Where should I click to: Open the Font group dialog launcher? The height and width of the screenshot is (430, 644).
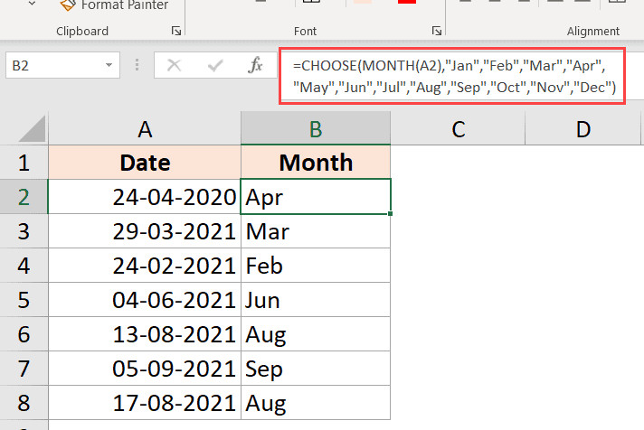tap(437, 32)
